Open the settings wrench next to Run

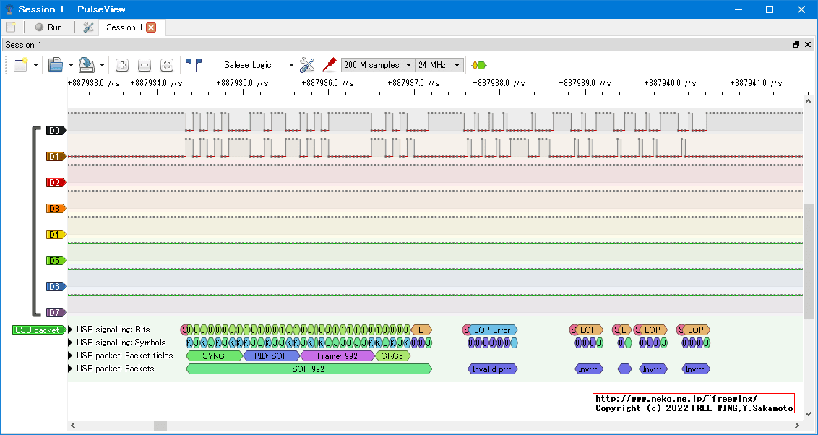tap(88, 27)
